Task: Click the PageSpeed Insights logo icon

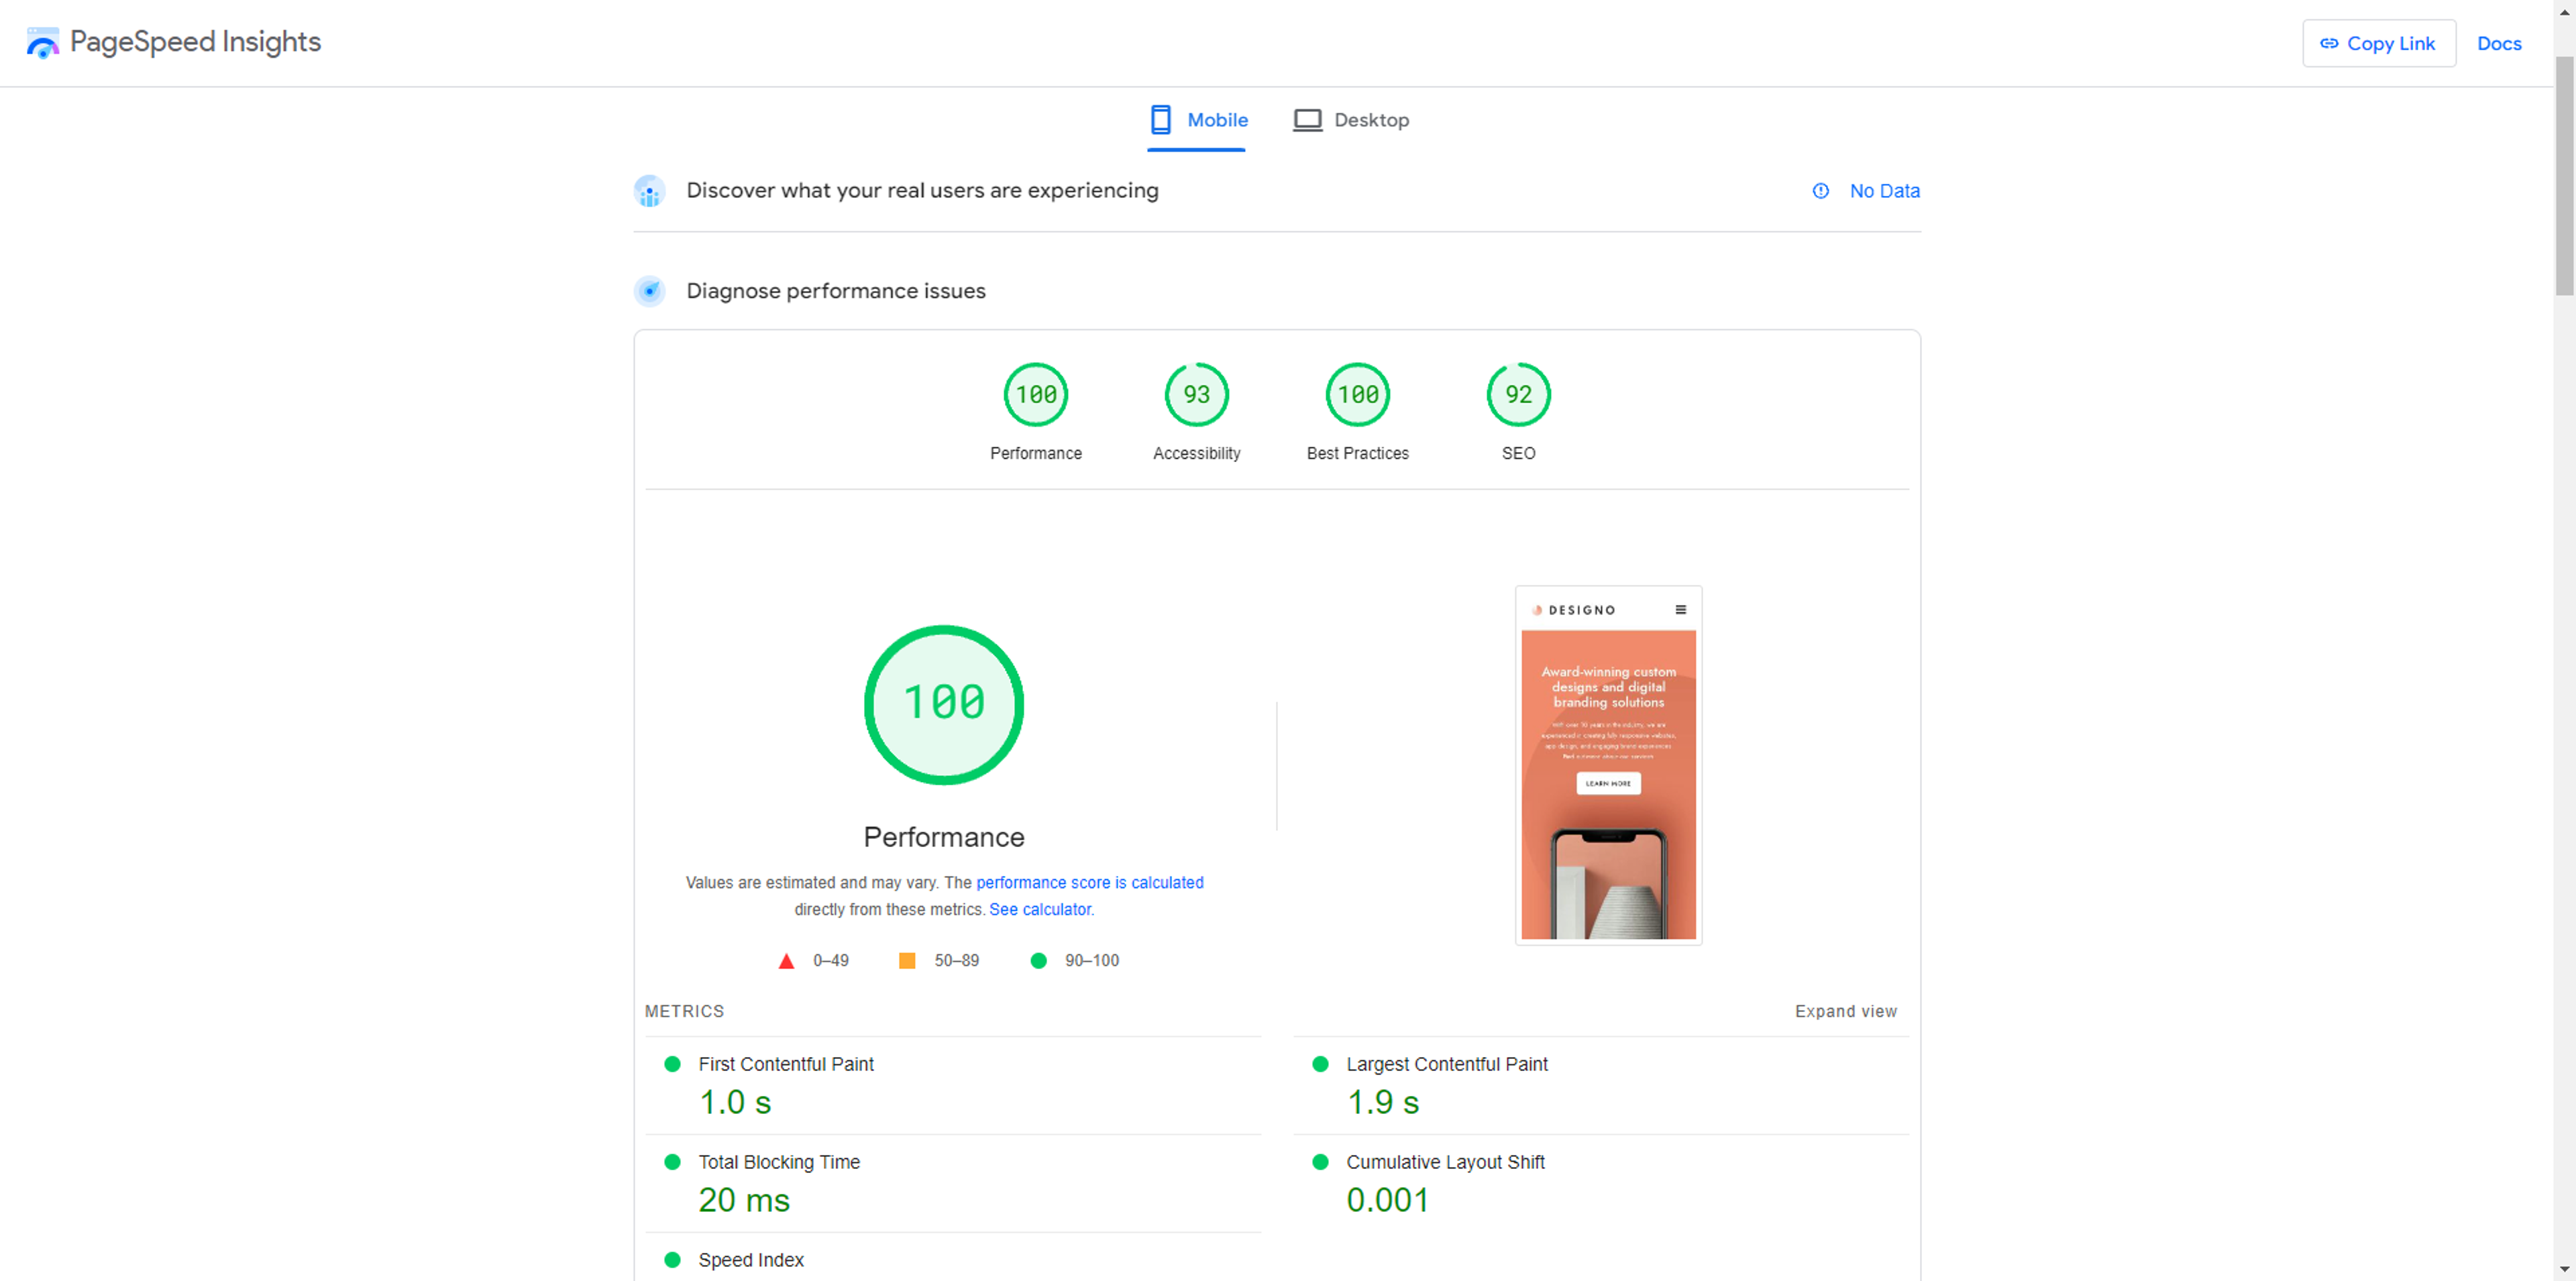Action: tap(42, 43)
